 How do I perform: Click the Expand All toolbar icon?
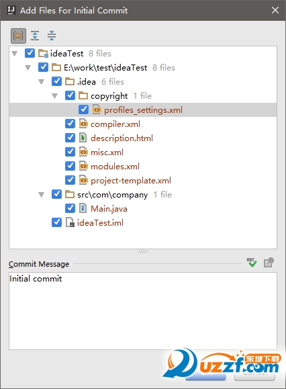pyautogui.click(x=35, y=36)
